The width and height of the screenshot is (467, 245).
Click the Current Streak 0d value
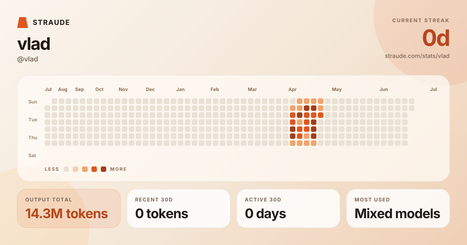436,38
